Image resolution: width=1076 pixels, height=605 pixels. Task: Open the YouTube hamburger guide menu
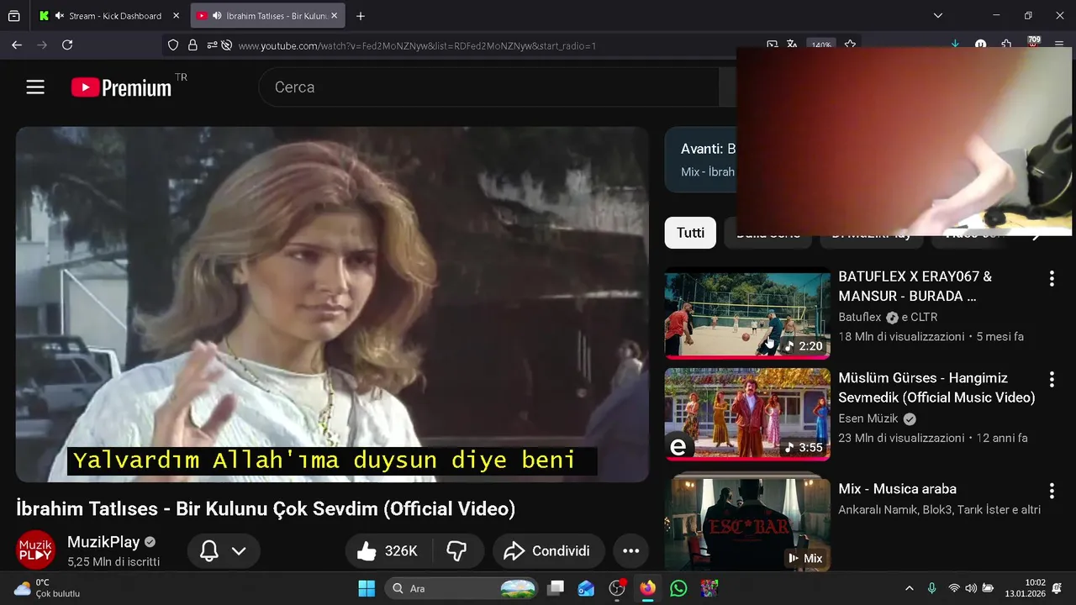point(35,87)
